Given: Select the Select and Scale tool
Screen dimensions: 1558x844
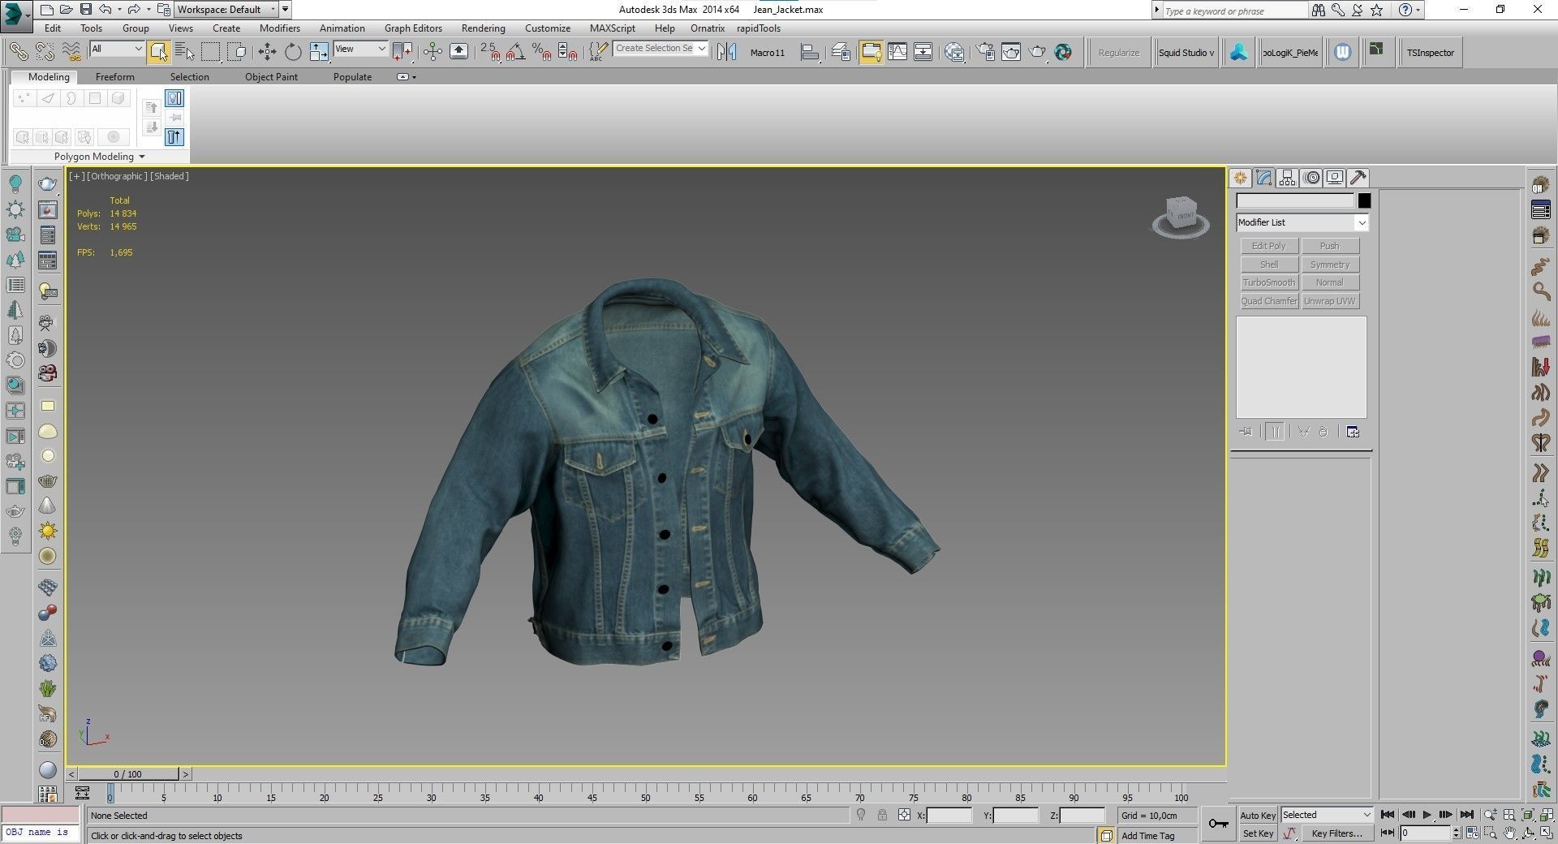Looking at the screenshot, I should pos(319,53).
